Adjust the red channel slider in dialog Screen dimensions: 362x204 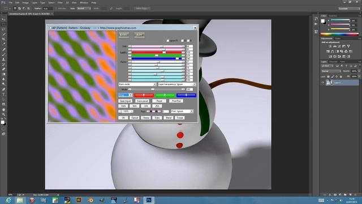click(144, 95)
